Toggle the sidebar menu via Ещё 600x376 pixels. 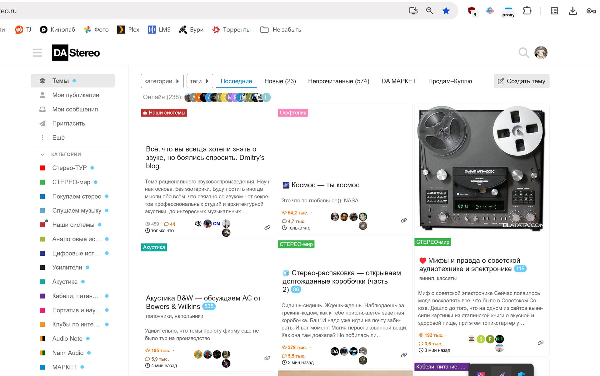pyautogui.click(x=58, y=138)
